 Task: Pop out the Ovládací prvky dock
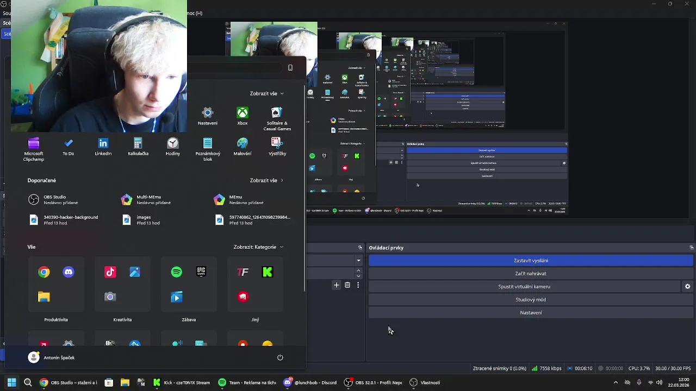pos(691,248)
